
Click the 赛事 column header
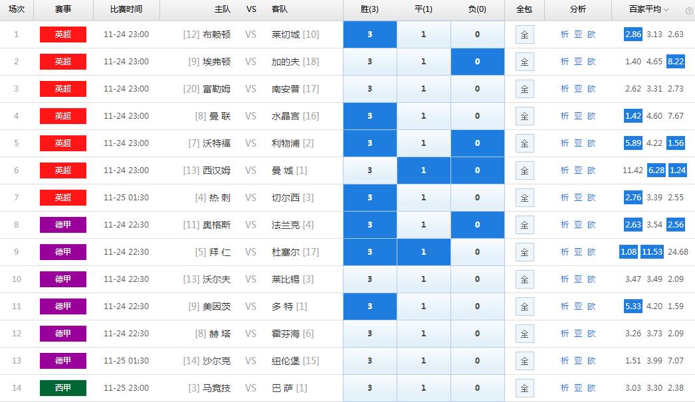pos(63,9)
